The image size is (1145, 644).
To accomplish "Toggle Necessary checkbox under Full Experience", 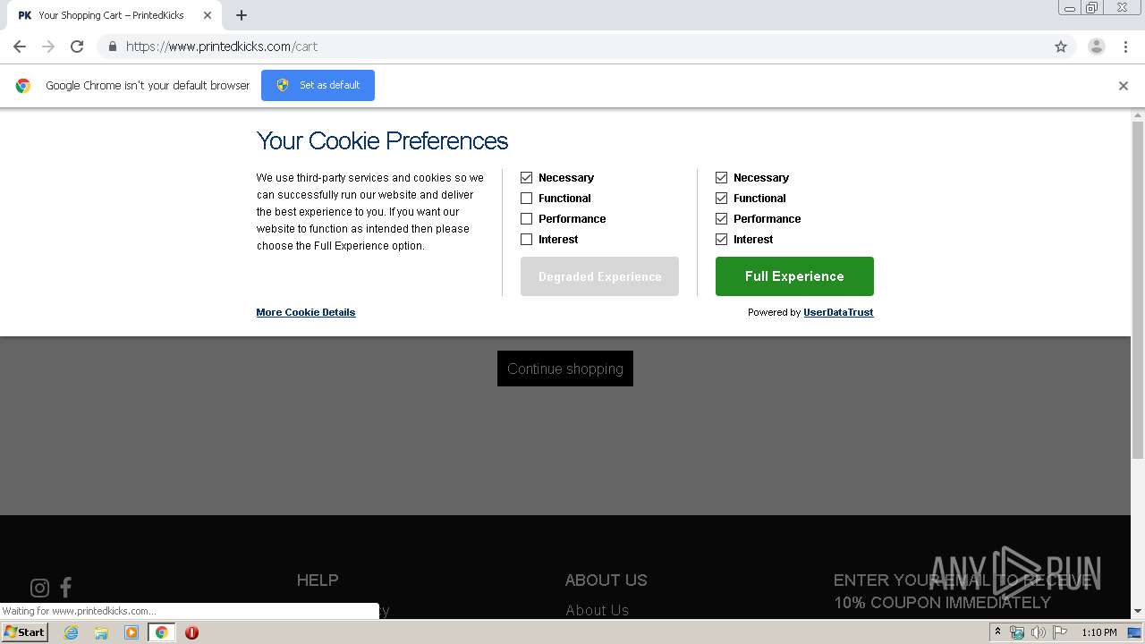I will coord(721,178).
